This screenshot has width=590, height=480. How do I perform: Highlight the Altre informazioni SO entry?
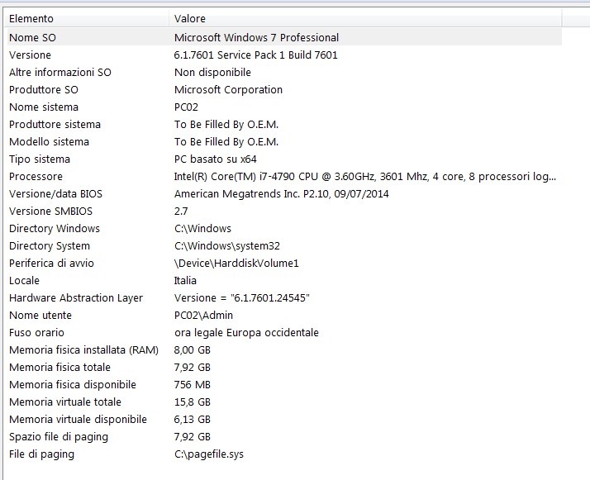tap(59, 72)
